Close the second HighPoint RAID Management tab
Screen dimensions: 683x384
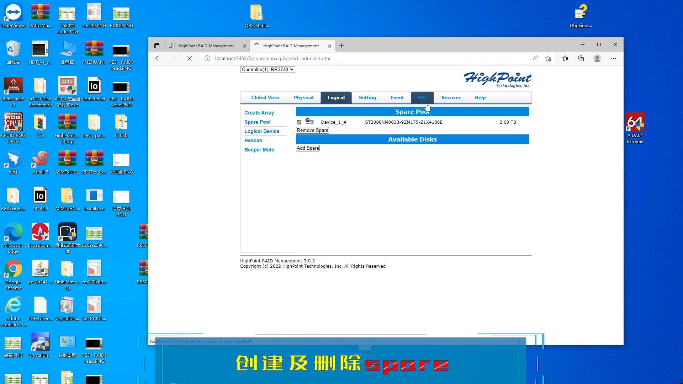point(329,46)
